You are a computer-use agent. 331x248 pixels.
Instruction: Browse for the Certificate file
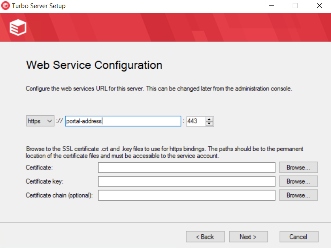pos(299,168)
